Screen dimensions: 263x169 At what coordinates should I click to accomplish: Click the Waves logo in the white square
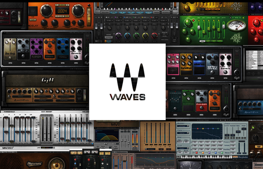point(127,82)
